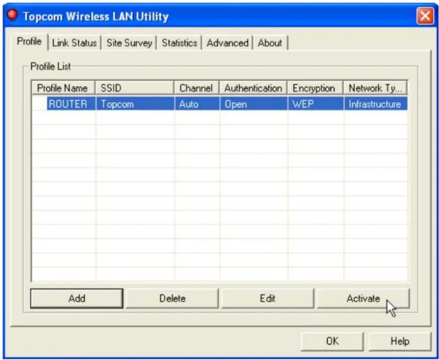Click the Network Type column header
The width and height of the screenshot is (439, 360).
coord(375,88)
